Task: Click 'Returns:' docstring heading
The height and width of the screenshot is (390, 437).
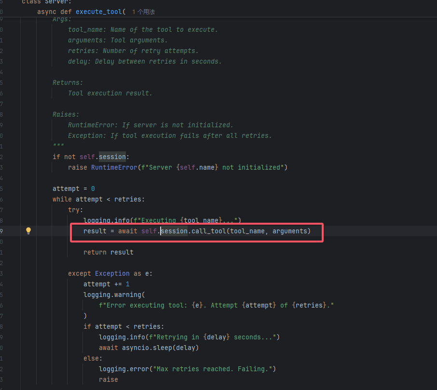Action: coord(68,82)
